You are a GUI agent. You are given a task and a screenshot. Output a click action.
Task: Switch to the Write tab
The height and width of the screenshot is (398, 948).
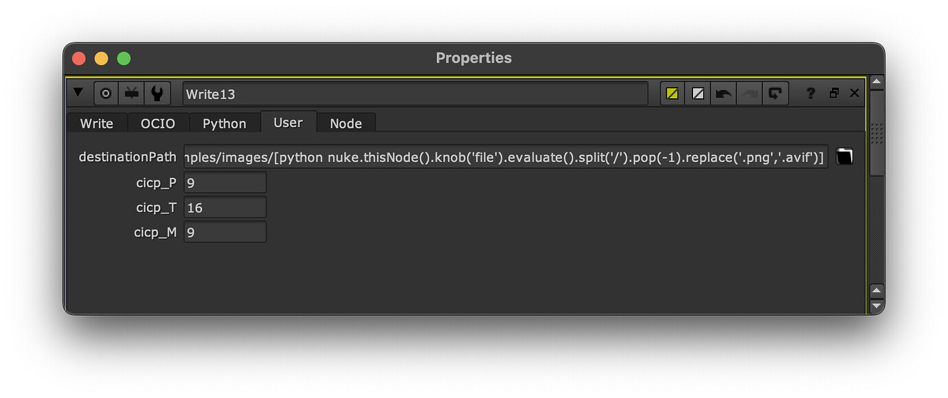[96, 123]
